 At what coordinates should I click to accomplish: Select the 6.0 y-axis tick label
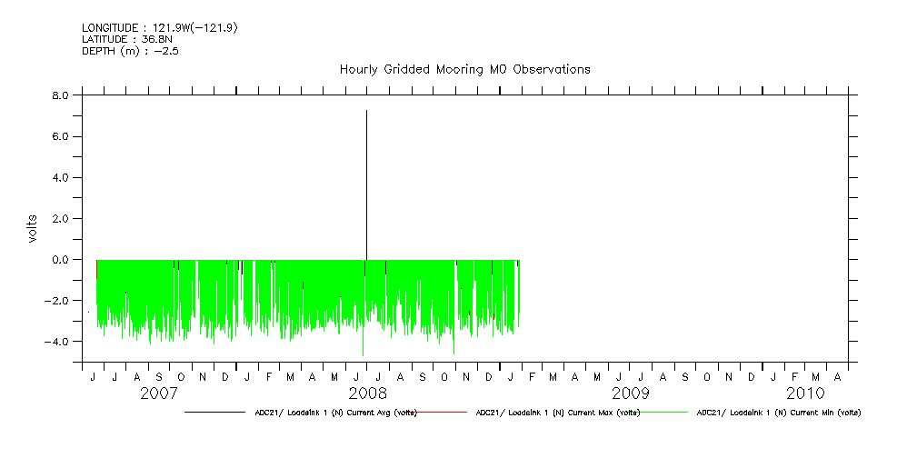pyautogui.click(x=59, y=136)
